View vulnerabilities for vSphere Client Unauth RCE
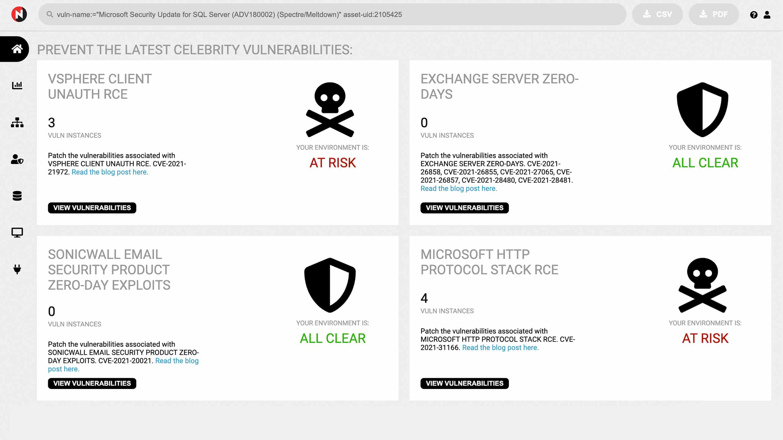Viewport: 783px width, 440px height. point(92,208)
